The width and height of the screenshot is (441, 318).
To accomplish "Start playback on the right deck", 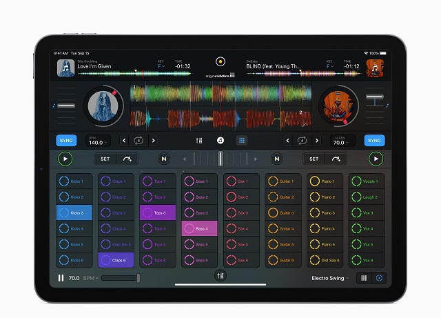I will [x=376, y=159].
